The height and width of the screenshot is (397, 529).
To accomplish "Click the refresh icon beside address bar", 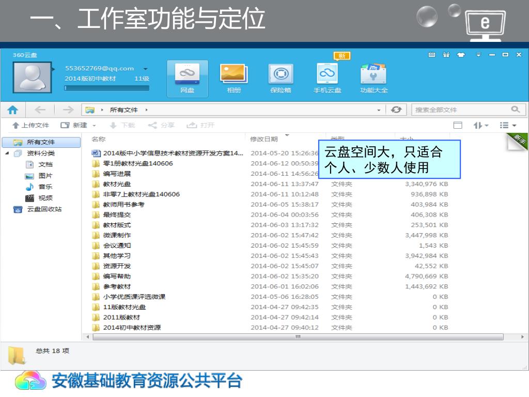I will tap(396, 110).
